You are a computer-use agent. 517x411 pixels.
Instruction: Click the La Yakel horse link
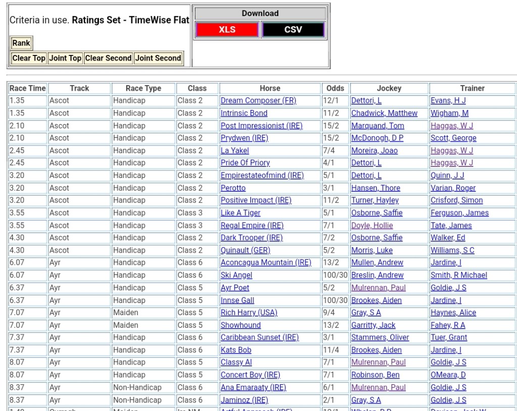pos(234,151)
